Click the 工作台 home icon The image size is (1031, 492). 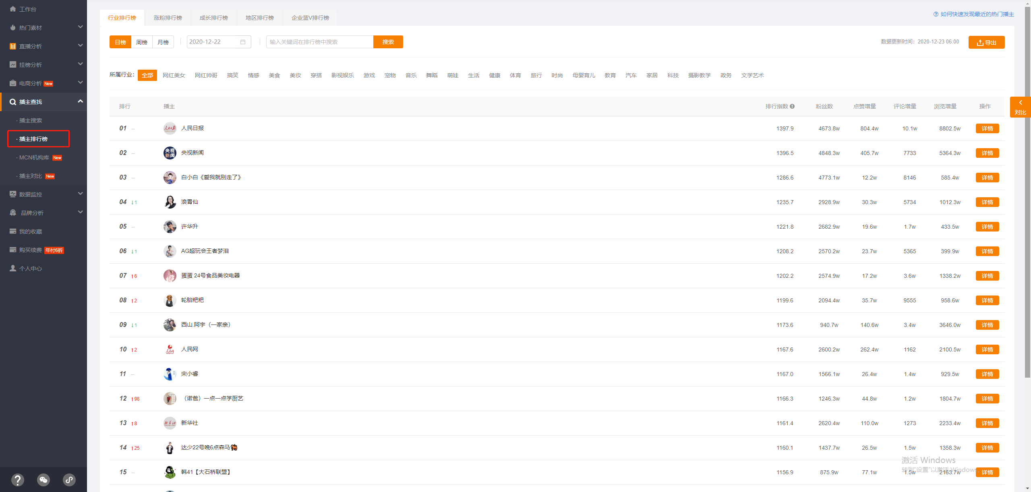click(13, 9)
